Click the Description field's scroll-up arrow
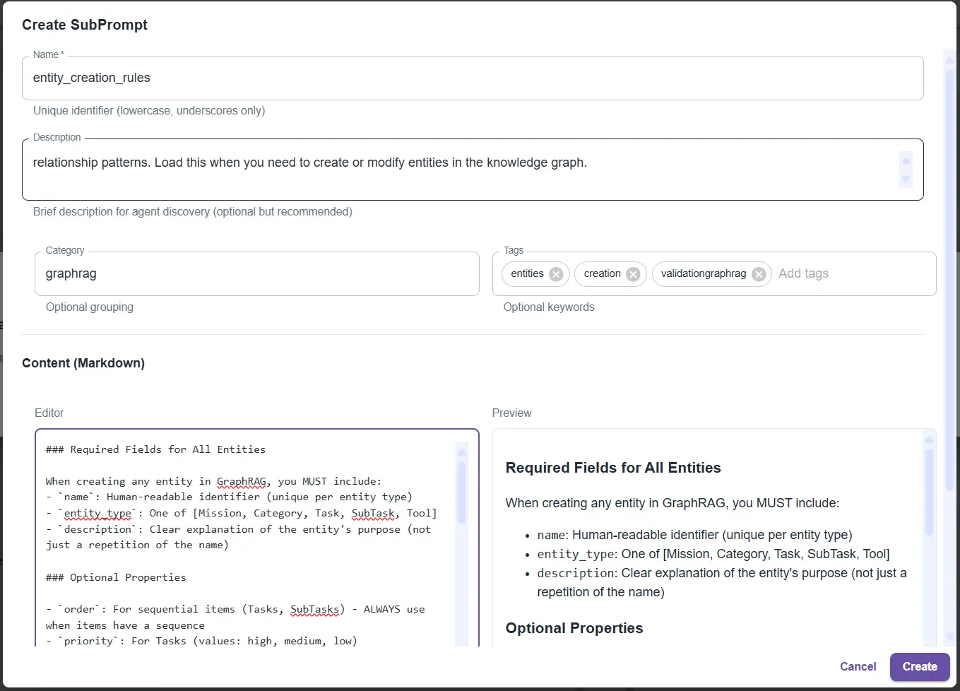This screenshot has width=960, height=691. coord(906,160)
